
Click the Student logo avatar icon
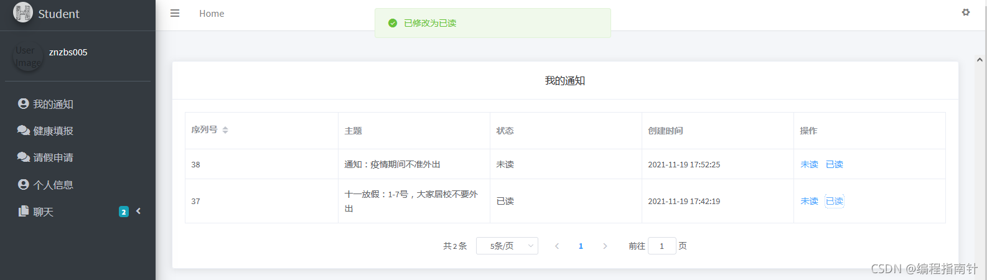pos(23,12)
